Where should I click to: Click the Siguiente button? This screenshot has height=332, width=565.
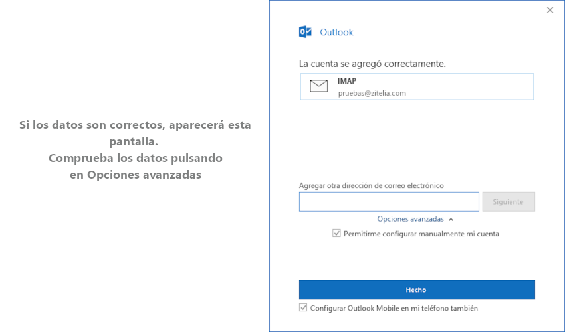508,202
